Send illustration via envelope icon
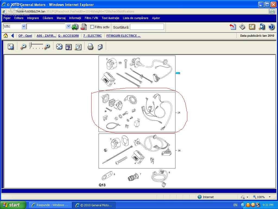The width and height of the screenshot is (278, 209). 100,47
